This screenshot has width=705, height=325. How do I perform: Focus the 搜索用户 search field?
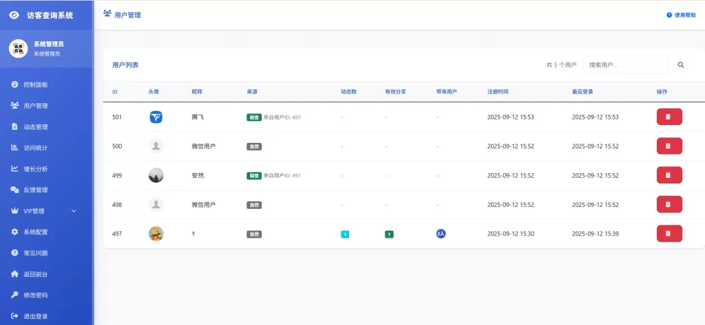coord(625,65)
